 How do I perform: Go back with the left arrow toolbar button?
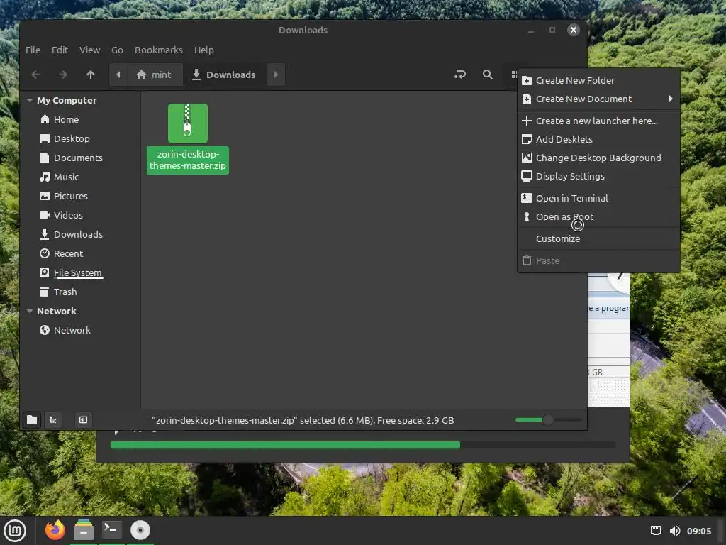35,75
